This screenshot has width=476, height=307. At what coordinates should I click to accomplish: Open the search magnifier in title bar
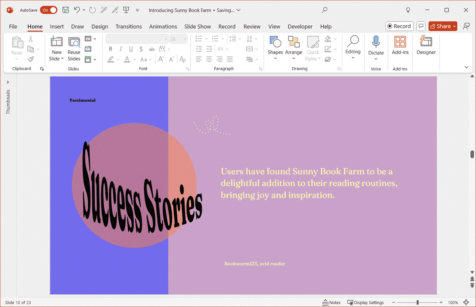[x=324, y=10]
